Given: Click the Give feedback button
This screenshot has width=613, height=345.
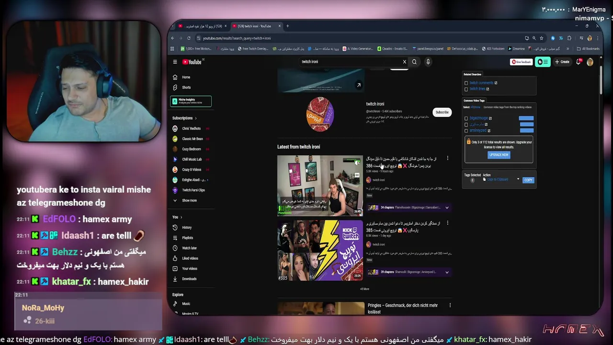Looking at the screenshot, I should [521, 62].
